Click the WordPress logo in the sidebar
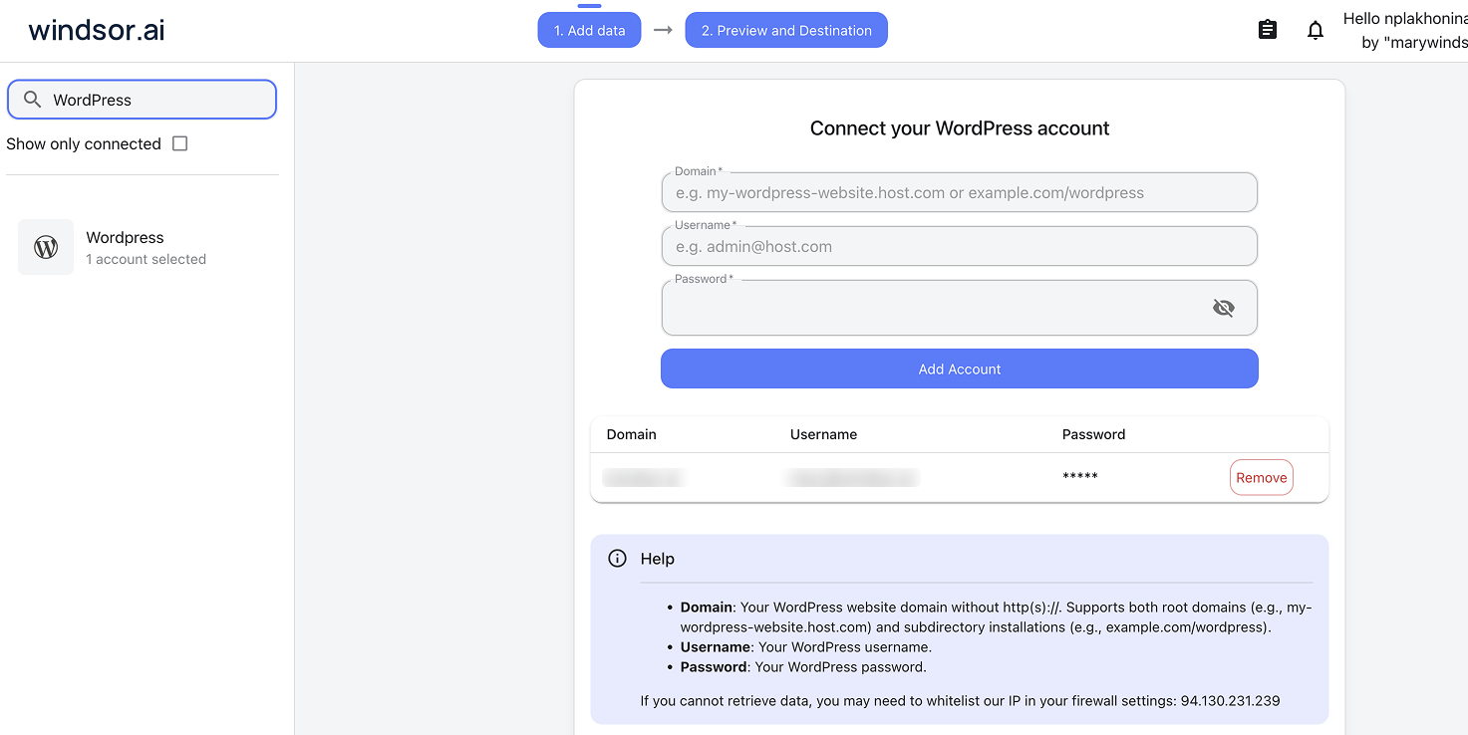1468x735 pixels. [46, 246]
